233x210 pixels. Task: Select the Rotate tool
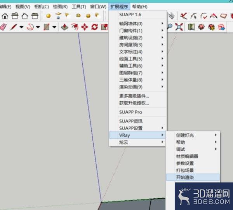[x=95, y=27]
